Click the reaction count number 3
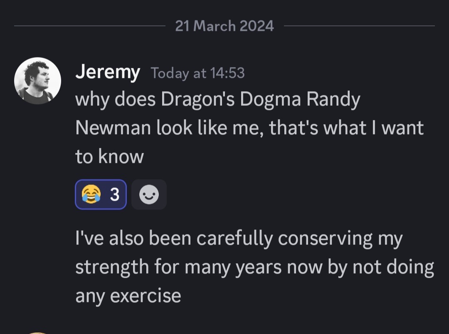Viewport: 449px width, 334px height. [115, 194]
